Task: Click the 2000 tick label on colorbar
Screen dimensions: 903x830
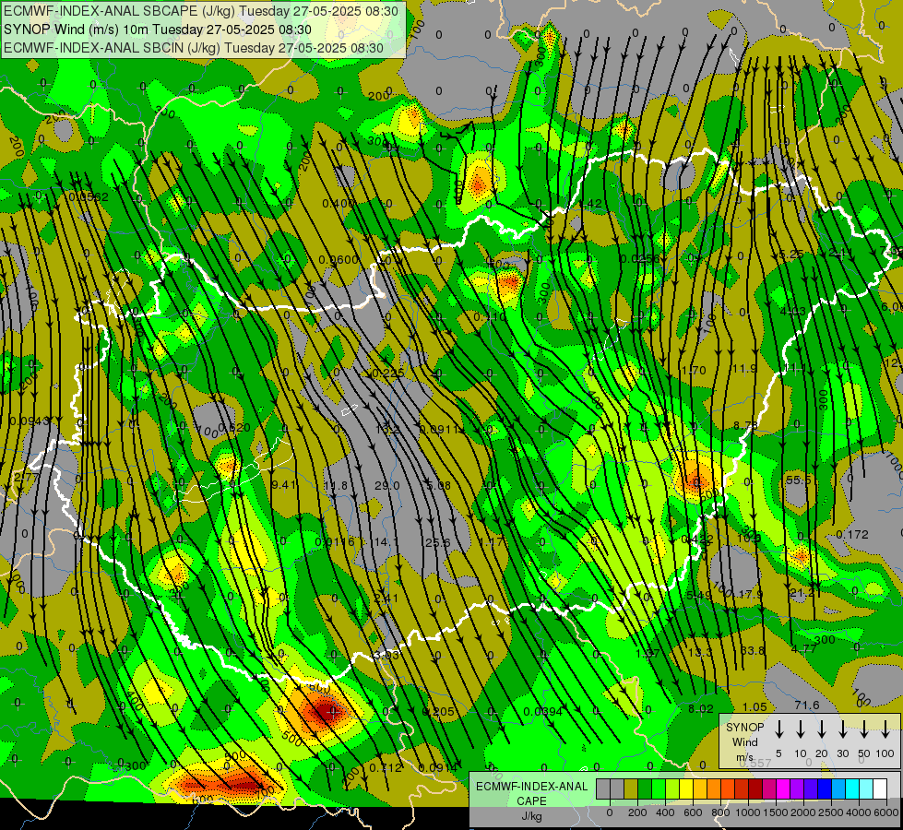Action: [803, 812]
